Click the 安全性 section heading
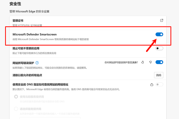Viewport: 179px width, 119px height. pyautogui.click(x=15, y=4)
